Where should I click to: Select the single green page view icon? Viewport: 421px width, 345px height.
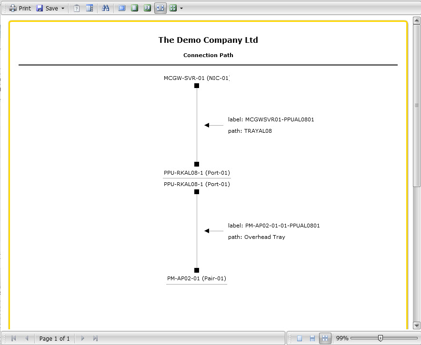click(135, 8)
